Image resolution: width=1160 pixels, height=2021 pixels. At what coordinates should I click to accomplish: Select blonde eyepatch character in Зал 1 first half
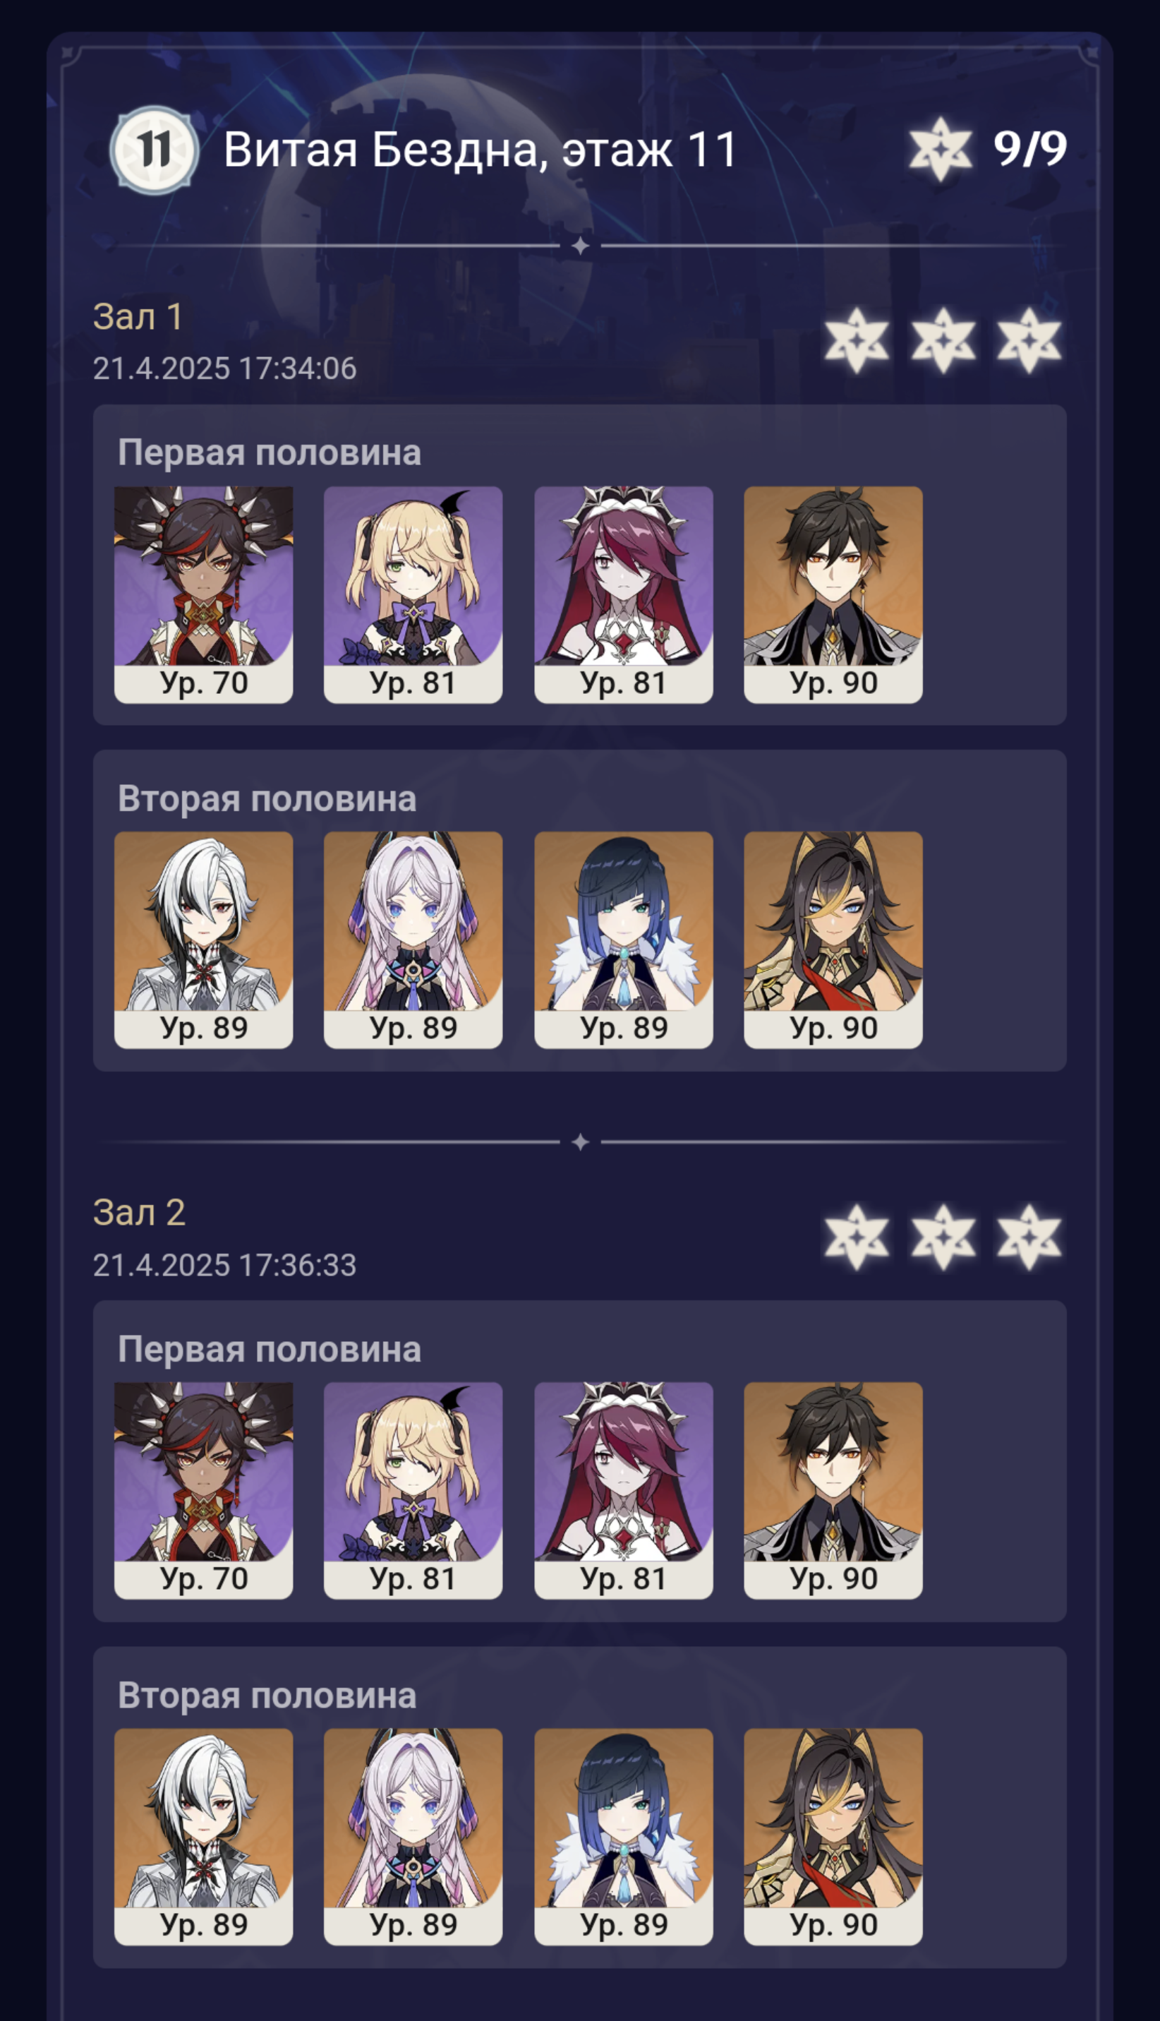click(413, 594)
